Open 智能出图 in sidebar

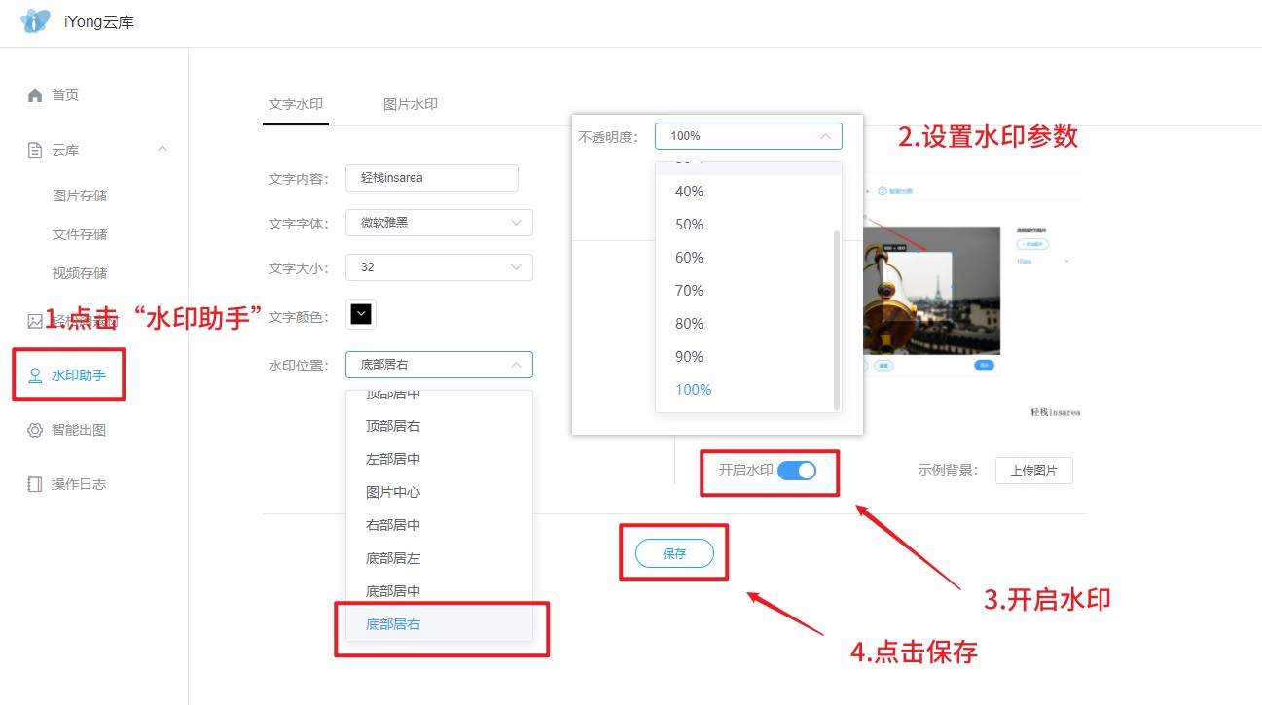click(79, 430)
